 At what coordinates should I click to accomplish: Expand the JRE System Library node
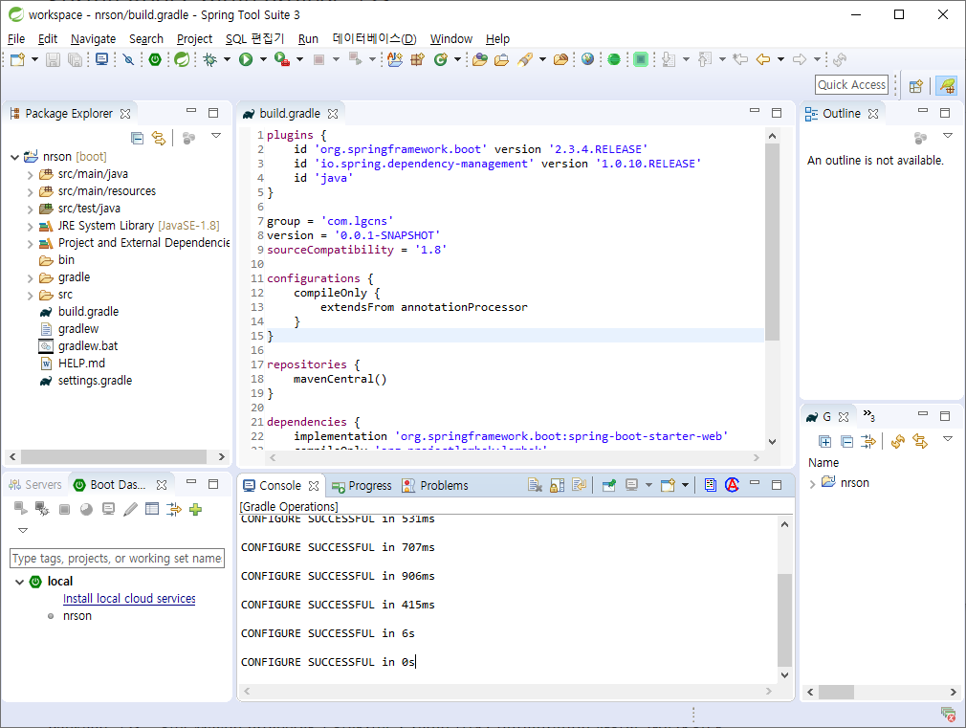[31, 226]
